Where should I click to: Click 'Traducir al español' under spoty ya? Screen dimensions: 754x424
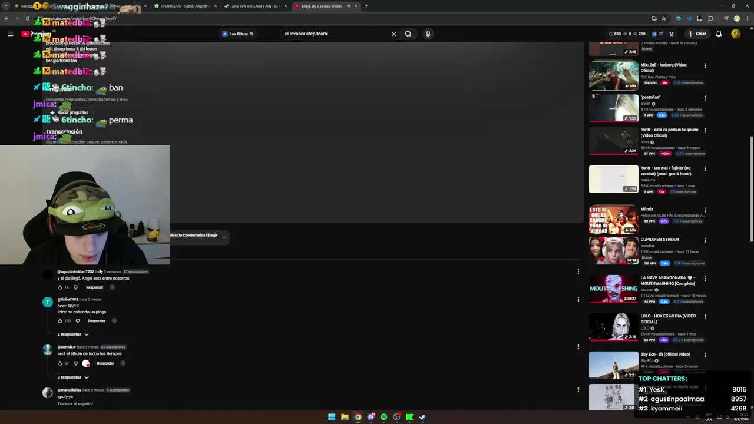(x=75, y=403)
